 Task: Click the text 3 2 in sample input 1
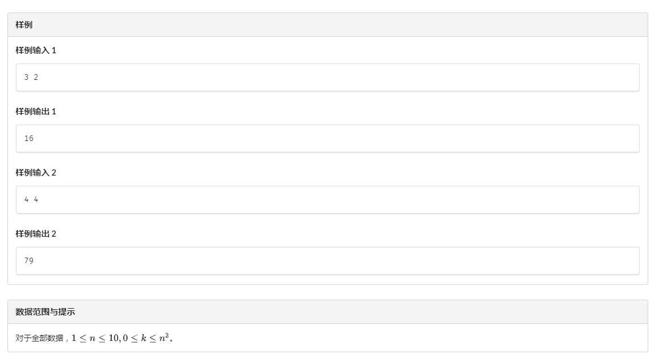[31, 77]
